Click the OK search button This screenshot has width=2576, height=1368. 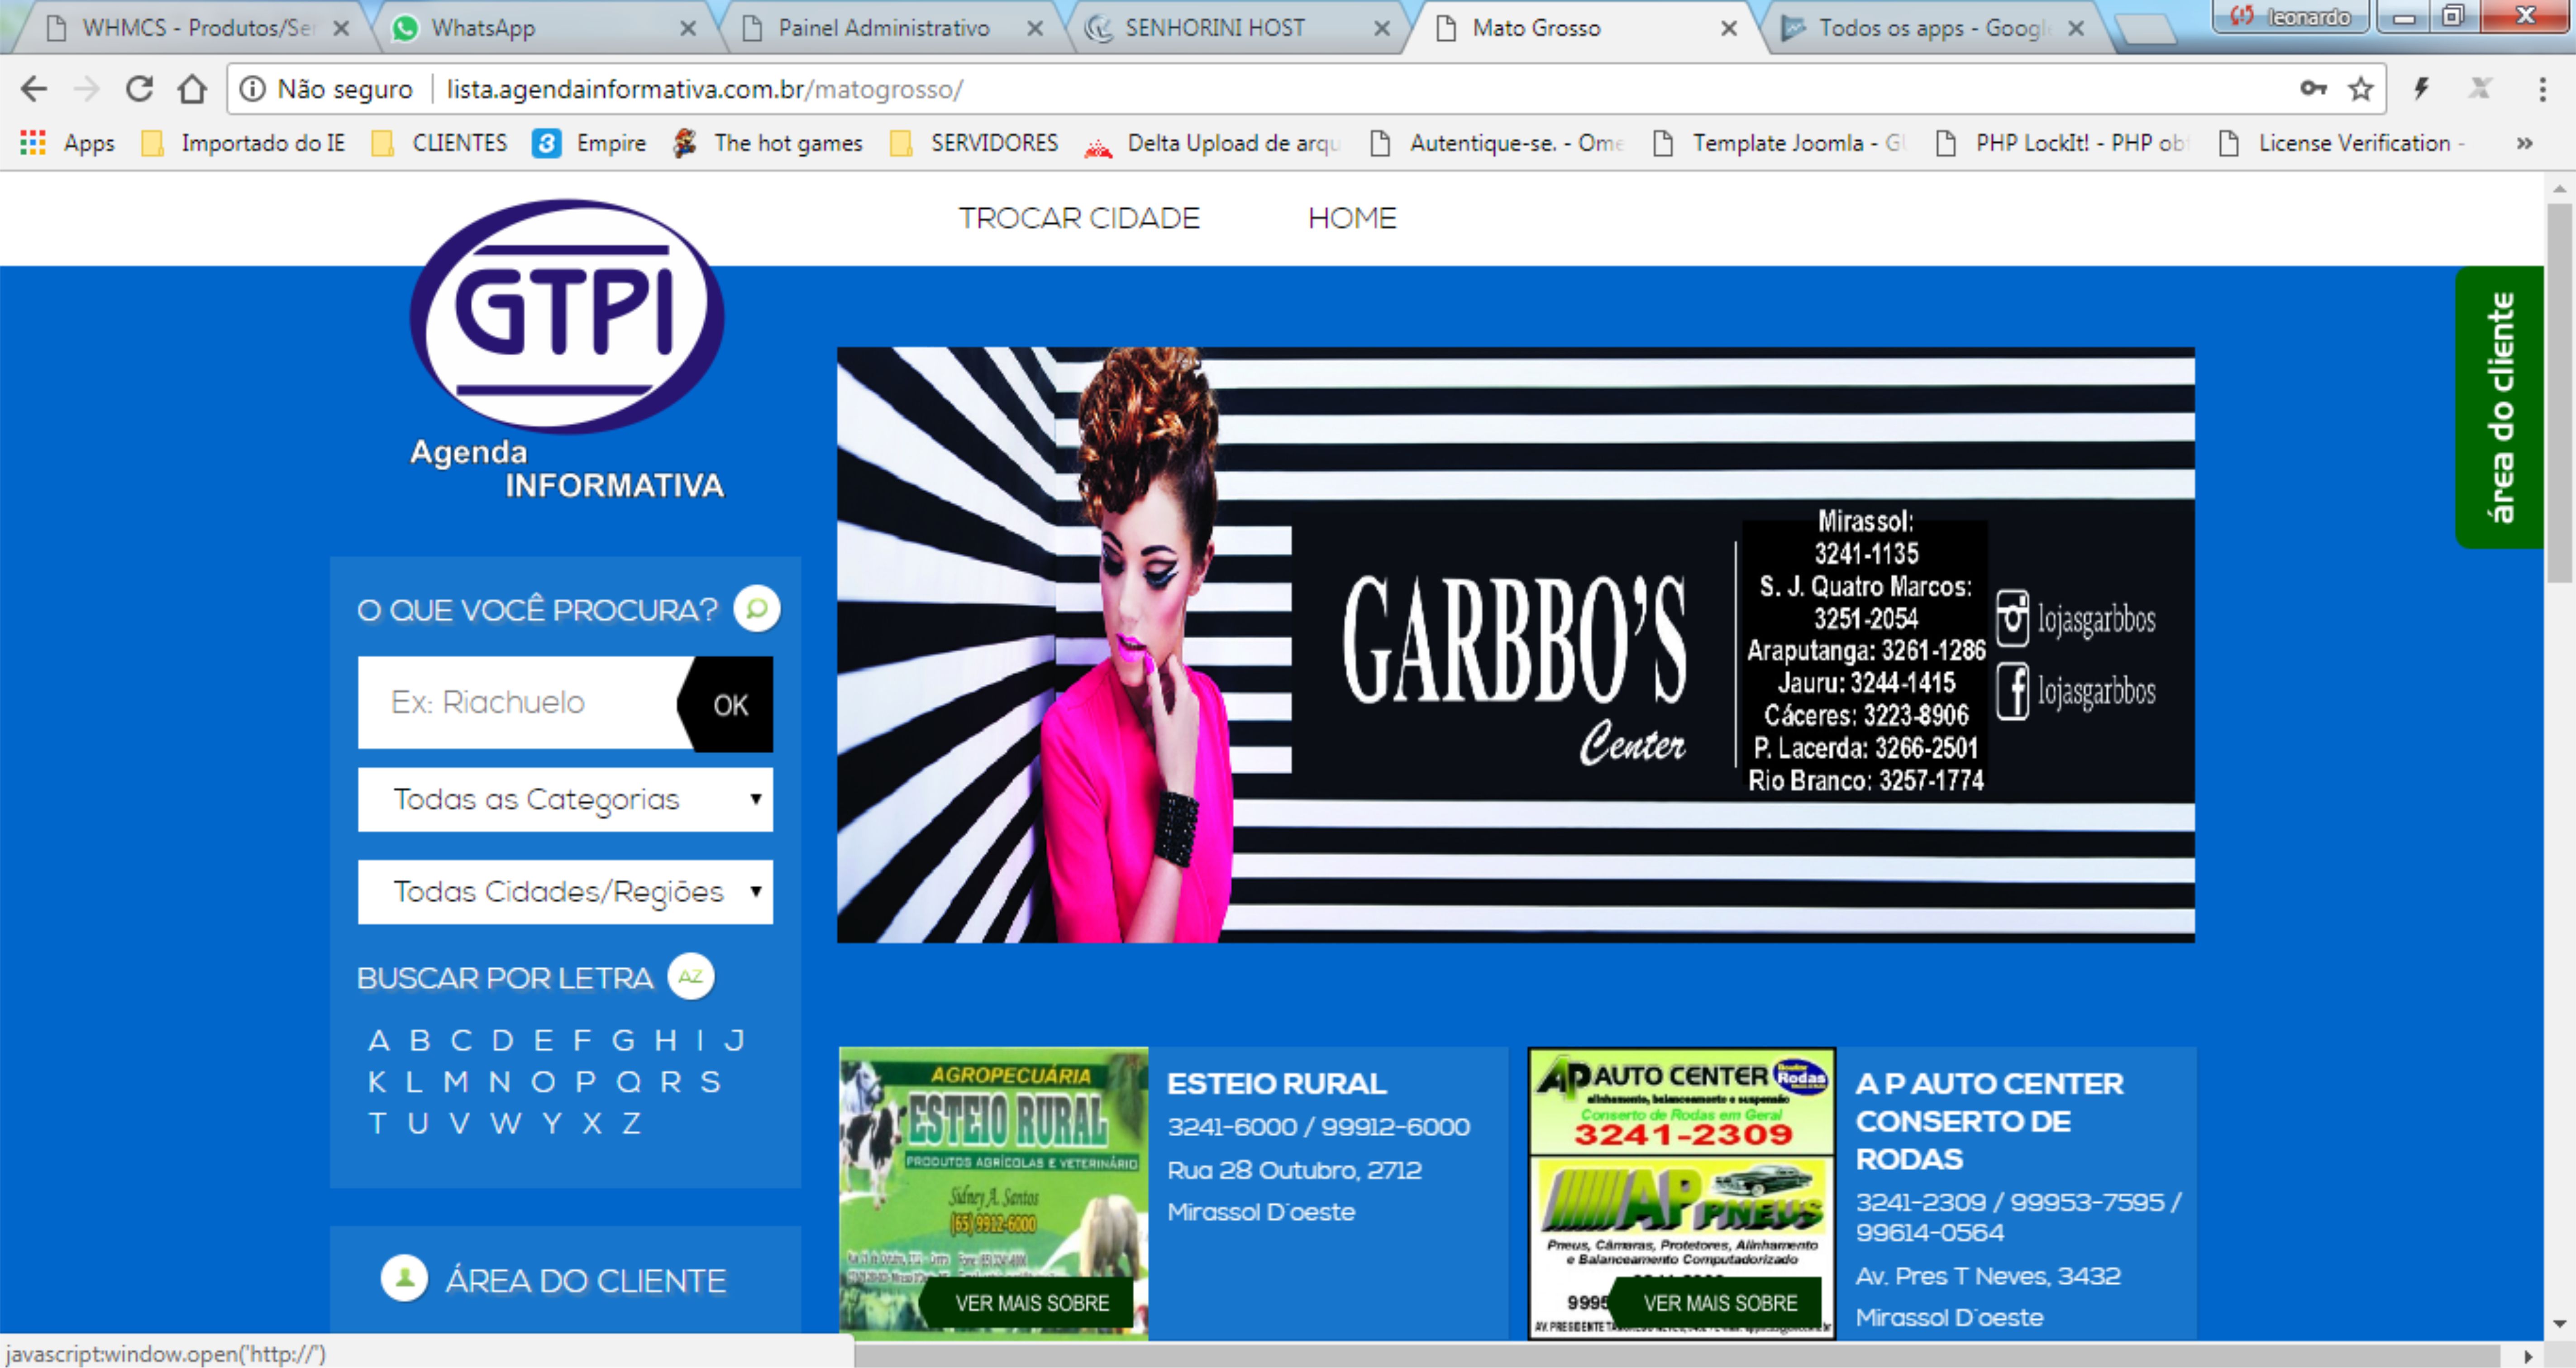pos(729,704)
